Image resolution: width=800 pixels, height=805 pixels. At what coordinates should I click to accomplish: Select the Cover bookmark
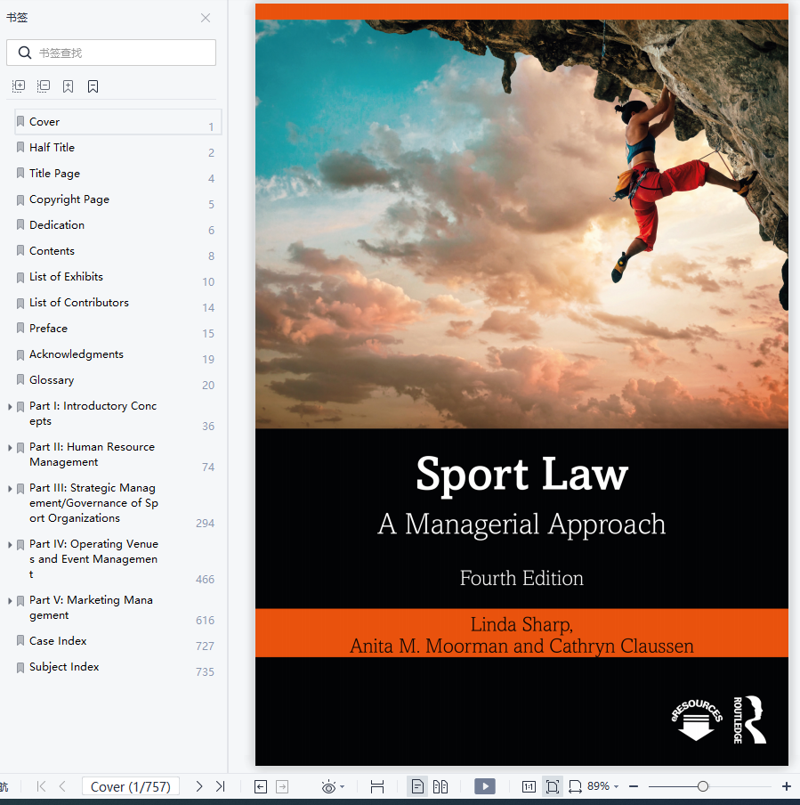coord(118,122)
